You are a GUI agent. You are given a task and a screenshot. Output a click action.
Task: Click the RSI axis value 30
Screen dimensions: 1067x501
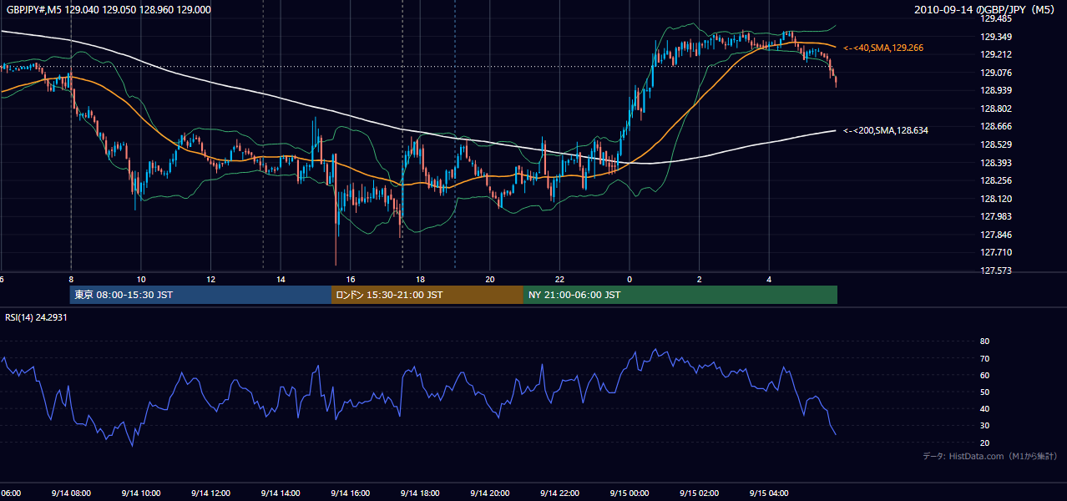click(984, 426)
